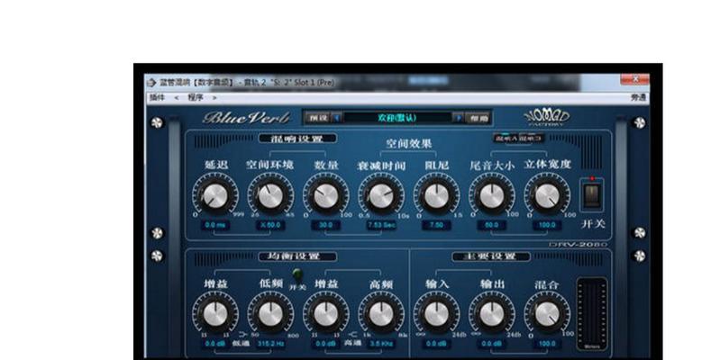Screen dimensions: 720x360
Task: Open the 欢迎(默认) preset name display
Action: (x=397, y=118)
